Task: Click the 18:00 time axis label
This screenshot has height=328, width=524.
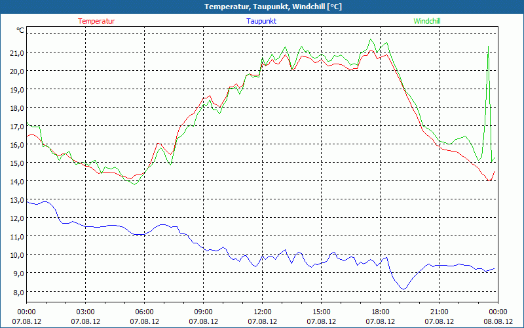Action: [381, 312]
